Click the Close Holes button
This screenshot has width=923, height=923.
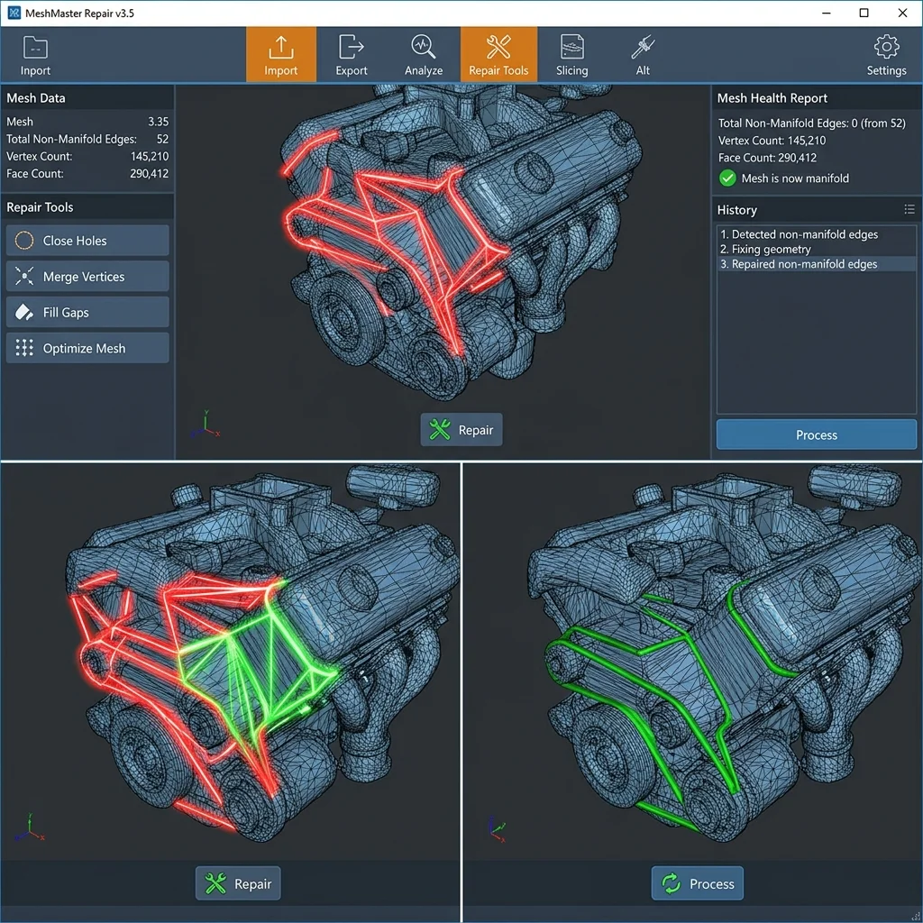(87, 240)
